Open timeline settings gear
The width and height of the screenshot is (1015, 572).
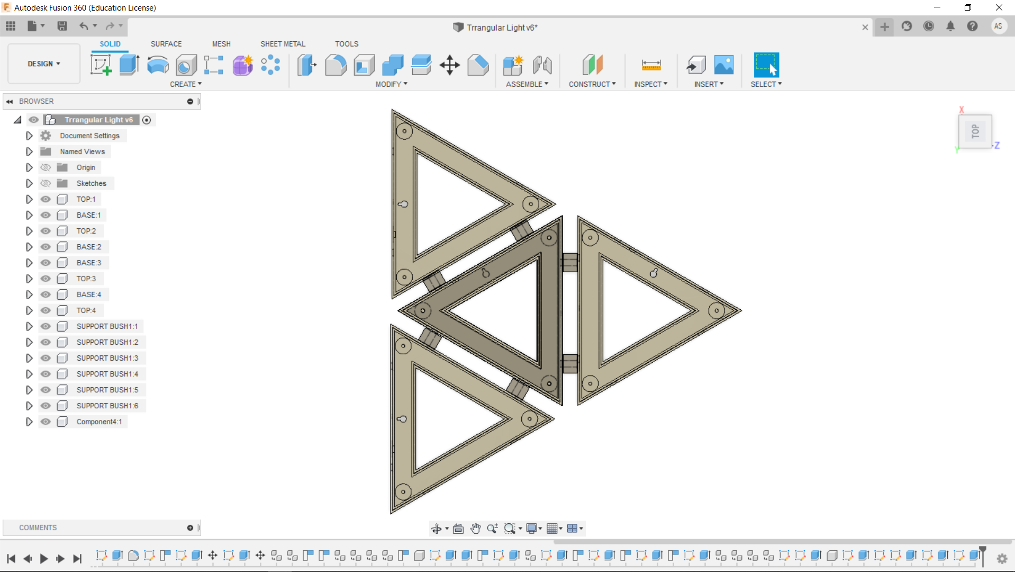(1002, 558)
